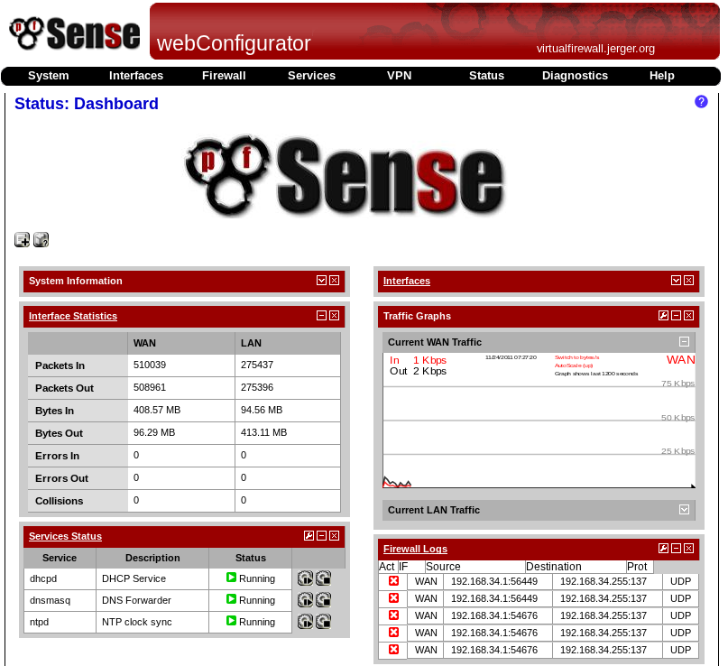
Task: Collapse the Current WAN Traffic graph
Action: (684, 342)
